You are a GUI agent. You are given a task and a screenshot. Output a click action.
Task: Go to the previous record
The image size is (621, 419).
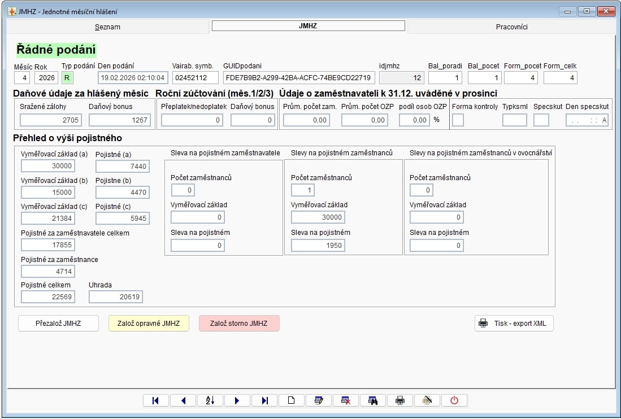tap(183, 400)
